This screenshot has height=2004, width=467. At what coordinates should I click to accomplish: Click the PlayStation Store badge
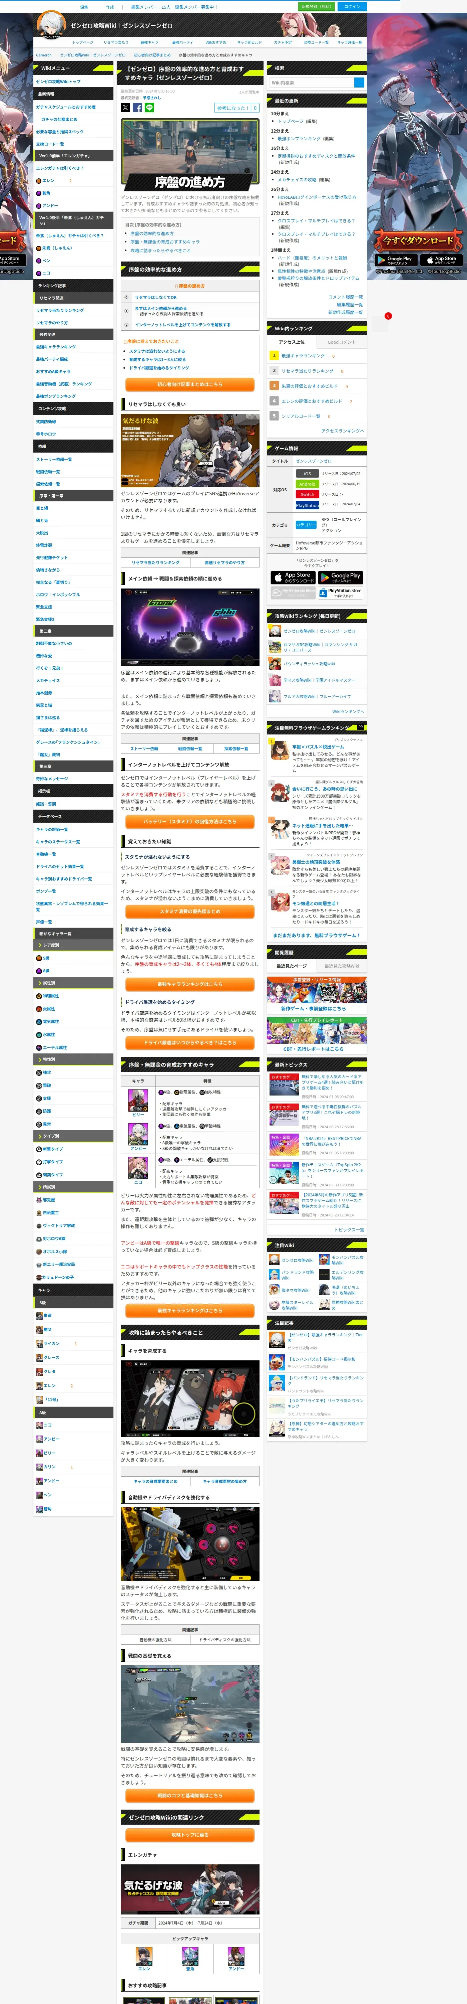tap(340, 592)
